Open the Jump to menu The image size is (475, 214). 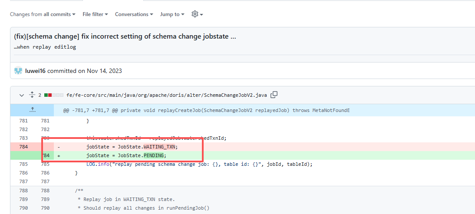(x=172, y=14)
